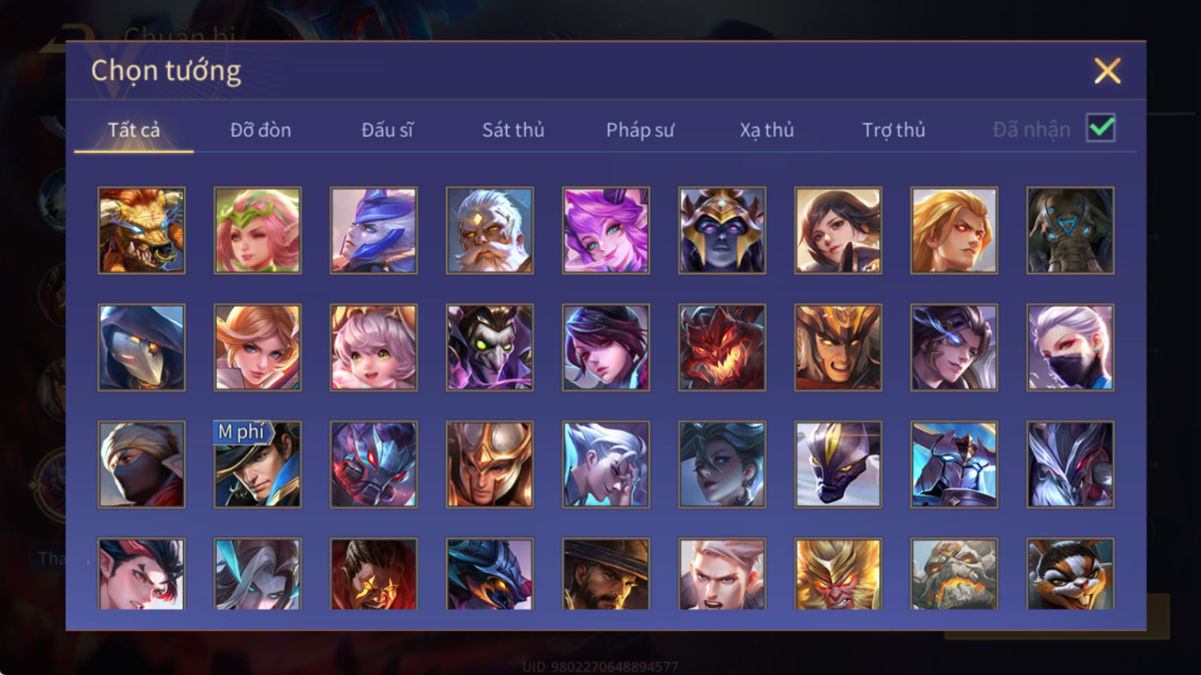This screenshot has width=1201, height=675.
Task: Choose the white-haired masked female hero
Action: pos(1070,347)
